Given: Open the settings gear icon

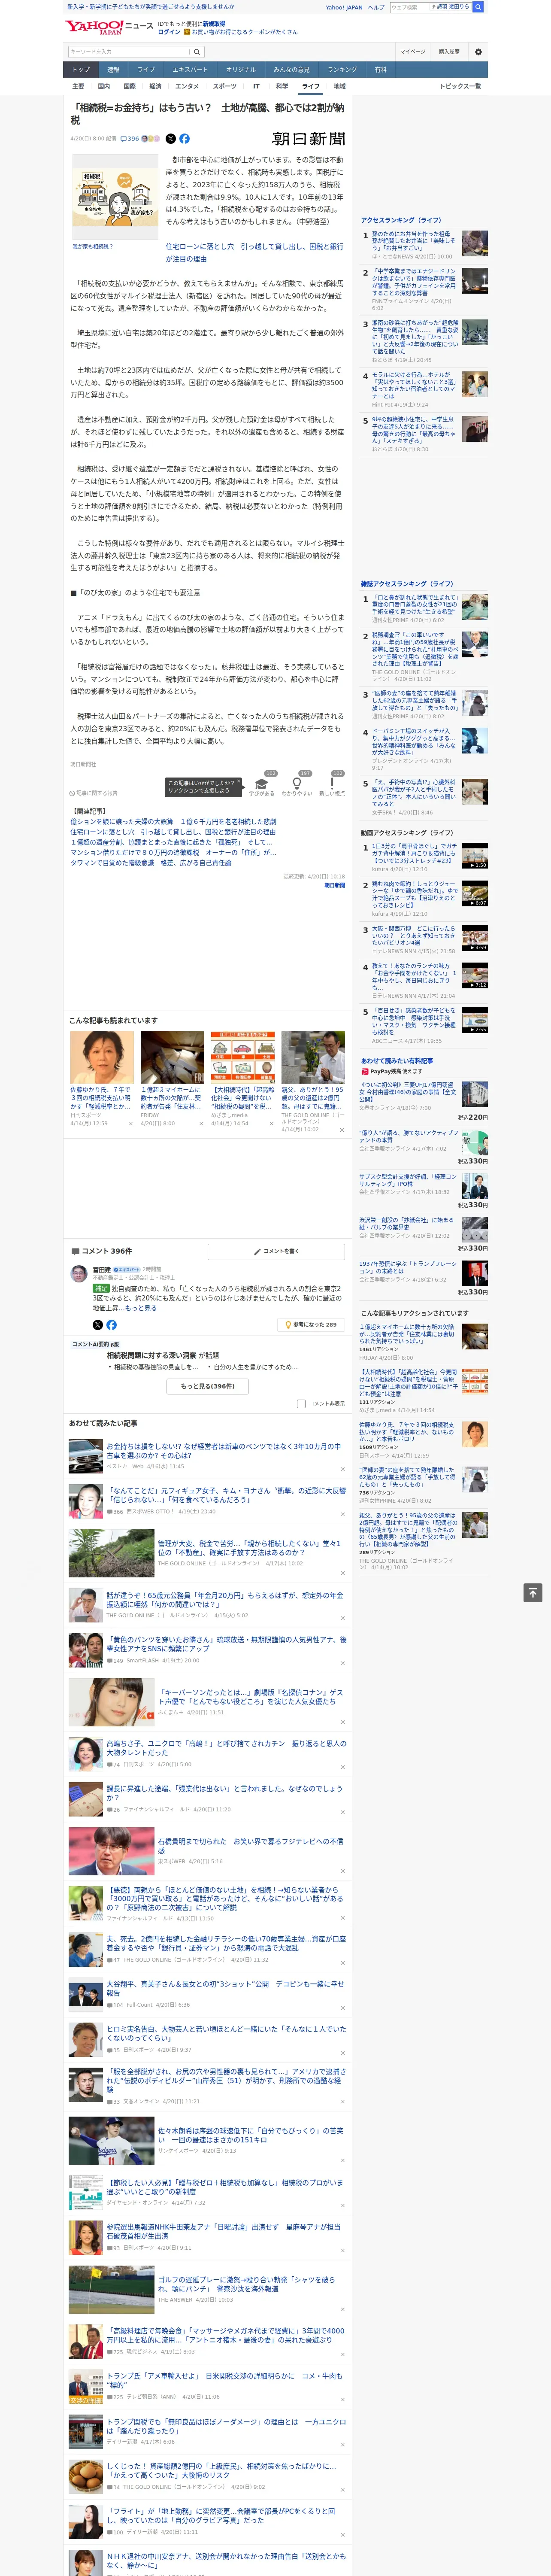Looking at the screenshot, I should pos(478,51).
